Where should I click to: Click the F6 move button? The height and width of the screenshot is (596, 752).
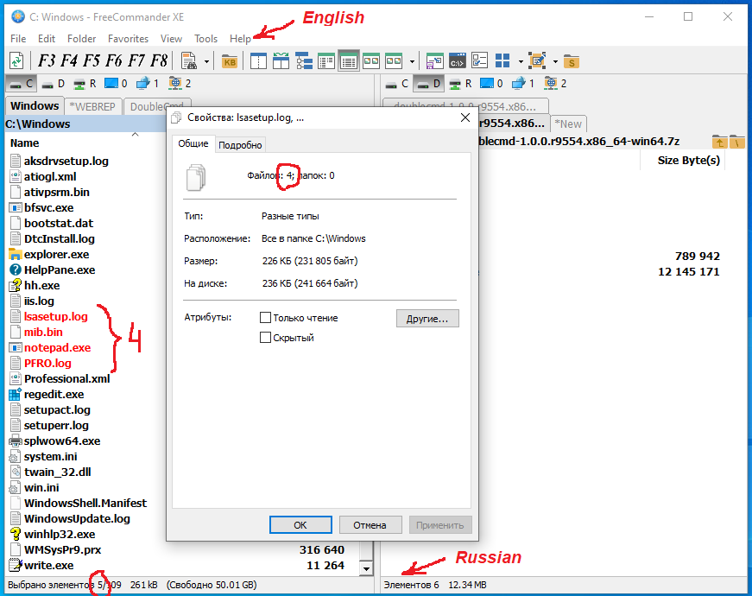[114, 61]
